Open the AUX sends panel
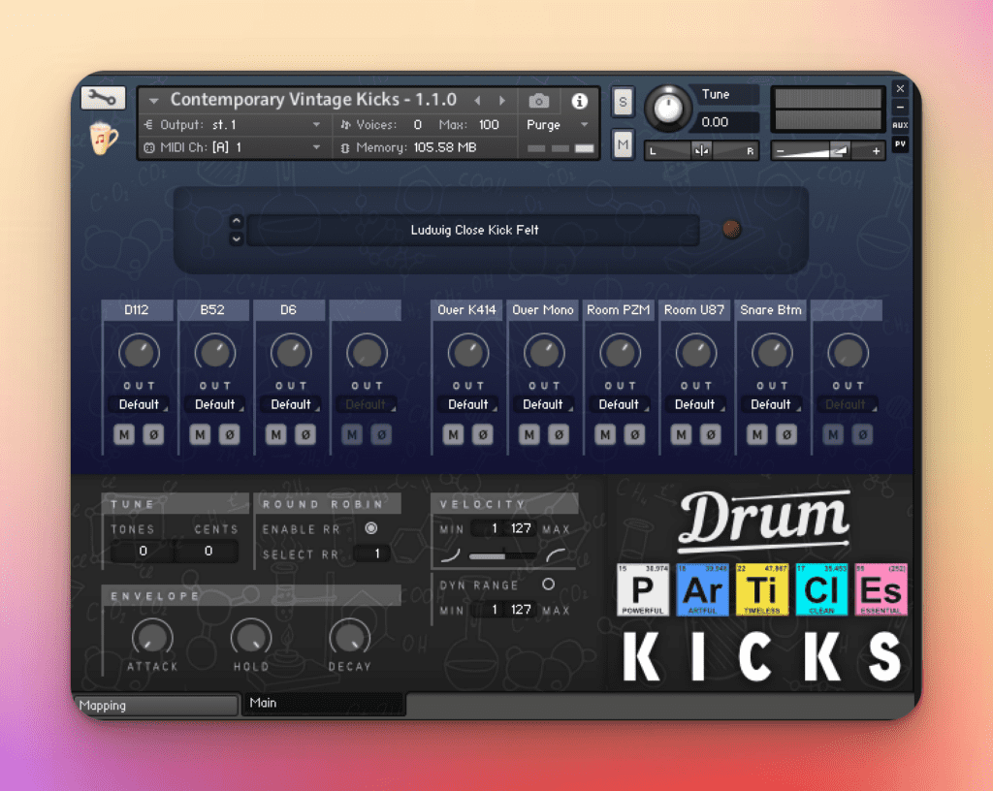 coord(900,125)
